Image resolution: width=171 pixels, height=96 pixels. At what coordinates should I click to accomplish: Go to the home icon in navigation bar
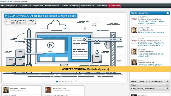click(2, 5)
